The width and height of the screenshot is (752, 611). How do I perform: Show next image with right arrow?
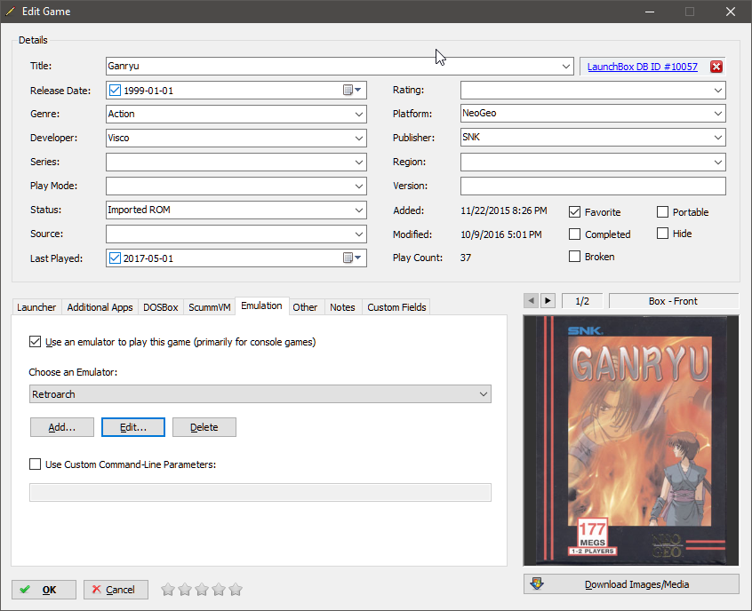[x=548, y=301]
